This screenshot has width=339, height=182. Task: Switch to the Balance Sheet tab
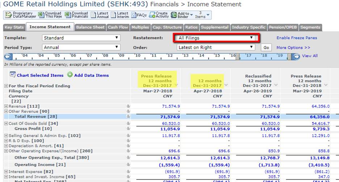90,27
